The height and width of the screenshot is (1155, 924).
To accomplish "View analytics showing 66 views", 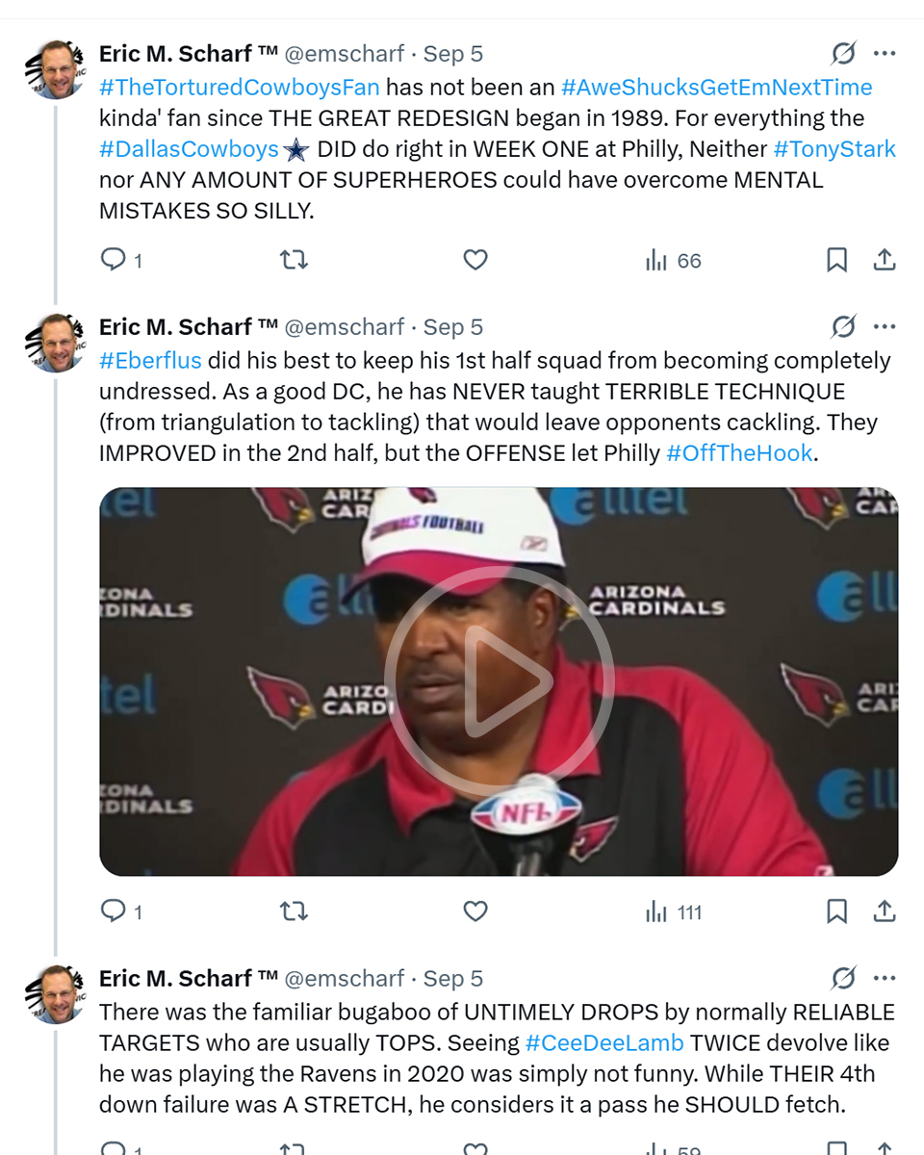I will (x=673, y=260).
